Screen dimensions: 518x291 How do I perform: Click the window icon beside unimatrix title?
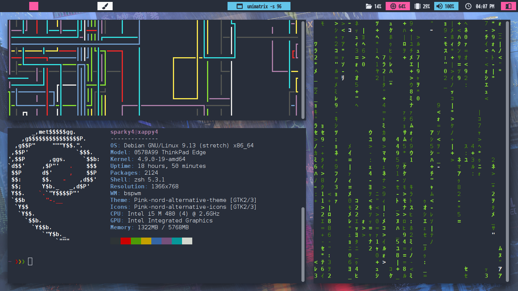(x=239, y=6)
